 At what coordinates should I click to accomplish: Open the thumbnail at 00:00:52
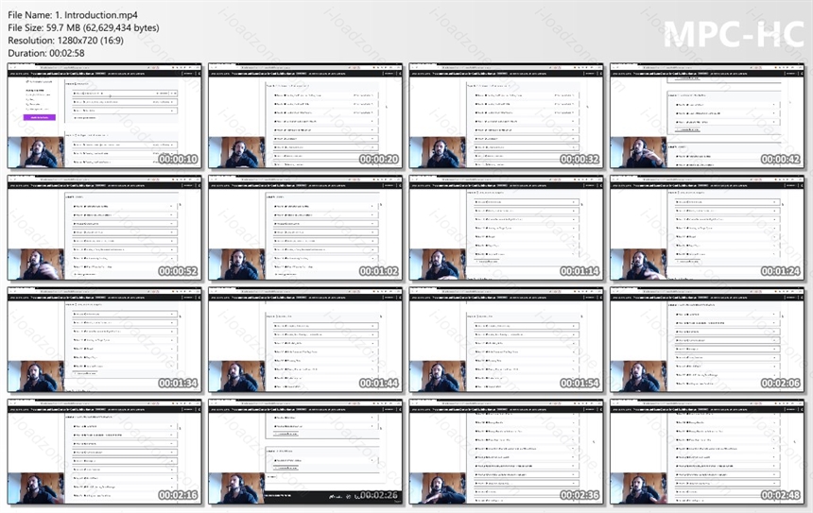tap(105, 228)
